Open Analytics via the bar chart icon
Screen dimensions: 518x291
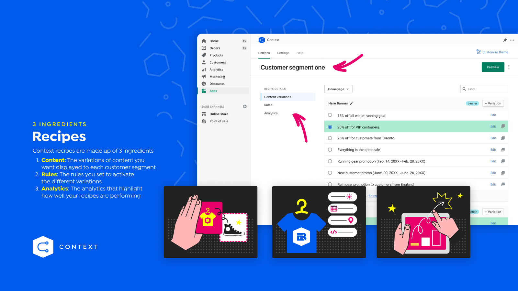204,69
